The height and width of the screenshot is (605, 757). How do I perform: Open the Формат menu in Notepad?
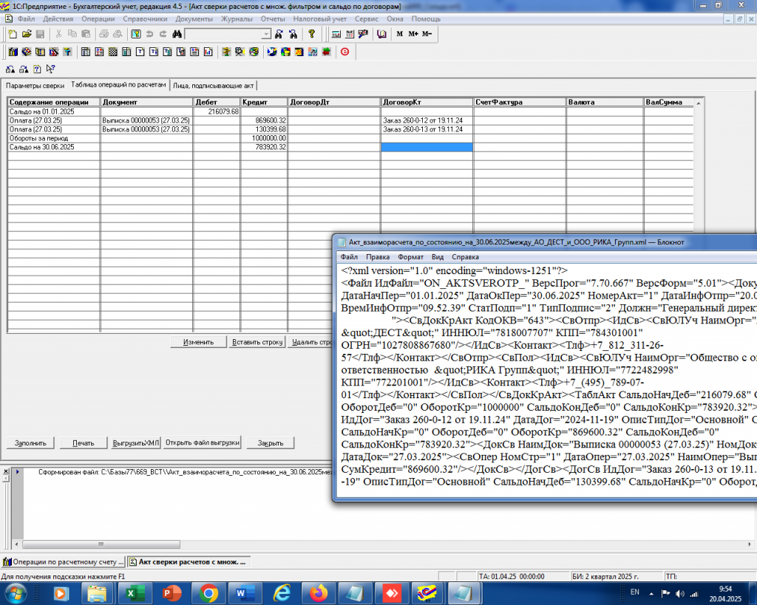[x=410, y=257]
